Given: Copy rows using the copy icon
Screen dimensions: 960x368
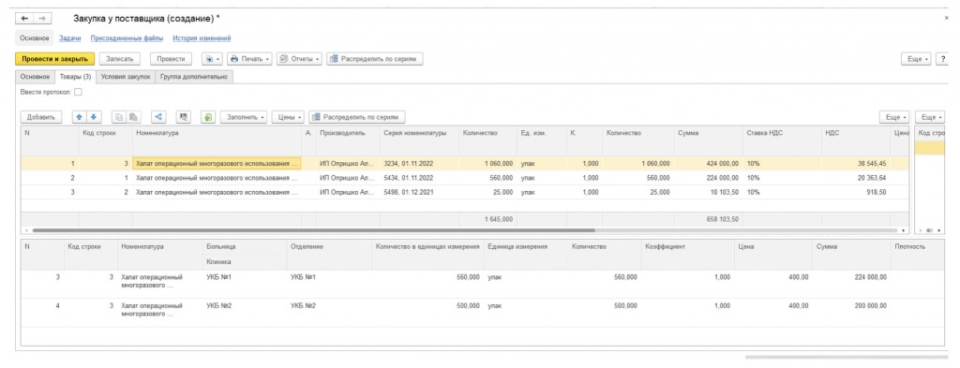Looking at the screenshot, I should 119,117.
